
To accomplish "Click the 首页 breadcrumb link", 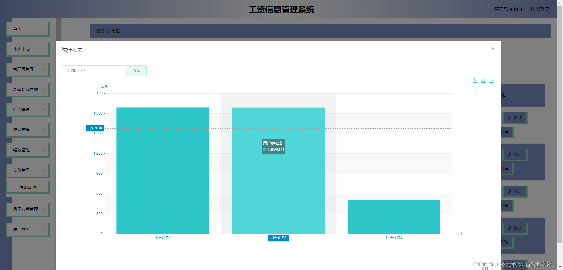I will pyautogui.click(x=100, y=31).
